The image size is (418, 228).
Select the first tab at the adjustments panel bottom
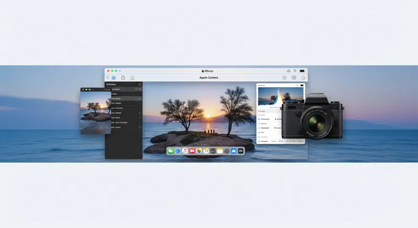(263, 141)
